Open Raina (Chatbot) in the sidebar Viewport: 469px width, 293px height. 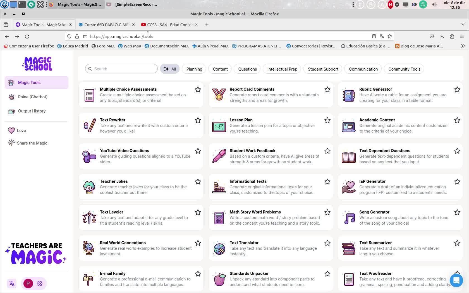37,97
